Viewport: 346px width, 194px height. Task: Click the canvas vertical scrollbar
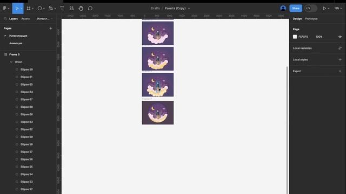pos(287,130)
